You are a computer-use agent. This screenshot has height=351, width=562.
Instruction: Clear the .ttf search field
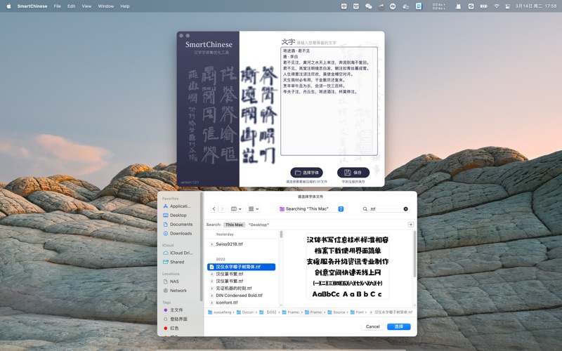tap(405, 209)
